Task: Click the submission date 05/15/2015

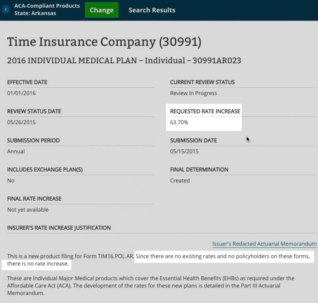Action: tap(184, 151)
